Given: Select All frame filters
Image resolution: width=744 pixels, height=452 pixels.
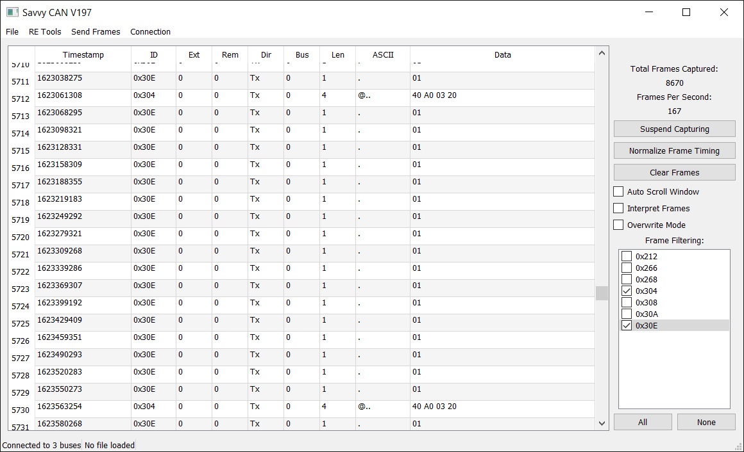Looking at the screenshot, I should coord(643,422).
